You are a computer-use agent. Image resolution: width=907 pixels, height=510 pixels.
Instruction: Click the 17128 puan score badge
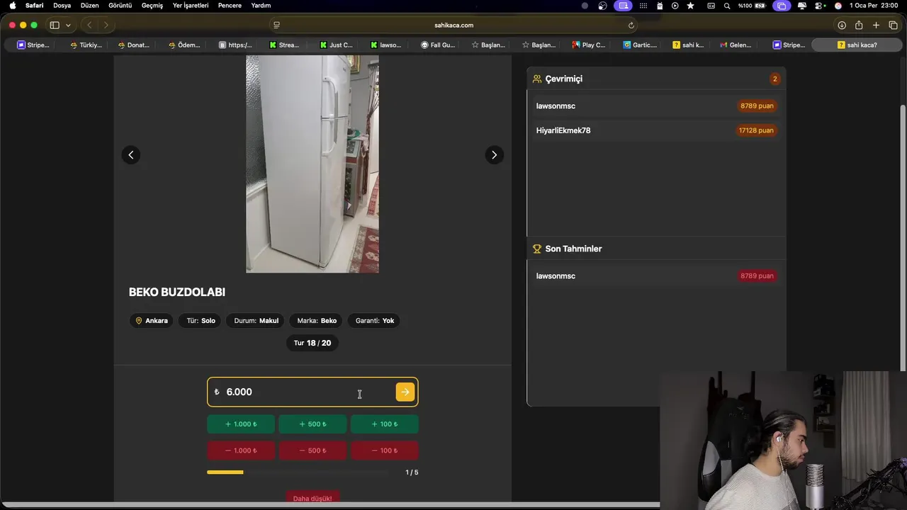coord(756,130)
